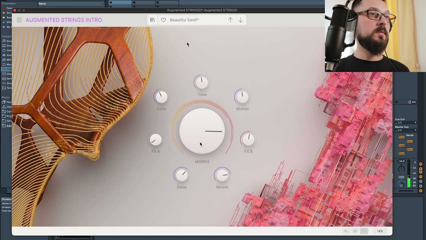Select the Max for Live category icon
426x240 pixels.
(x=4, y=64)
